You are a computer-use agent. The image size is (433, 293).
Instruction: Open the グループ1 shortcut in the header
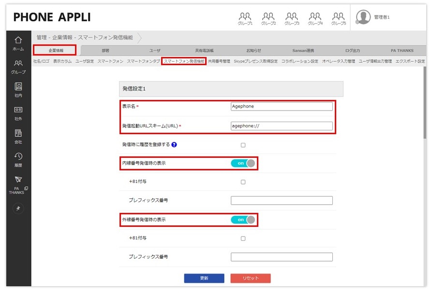pyautogui.click(x=245, y=18)
